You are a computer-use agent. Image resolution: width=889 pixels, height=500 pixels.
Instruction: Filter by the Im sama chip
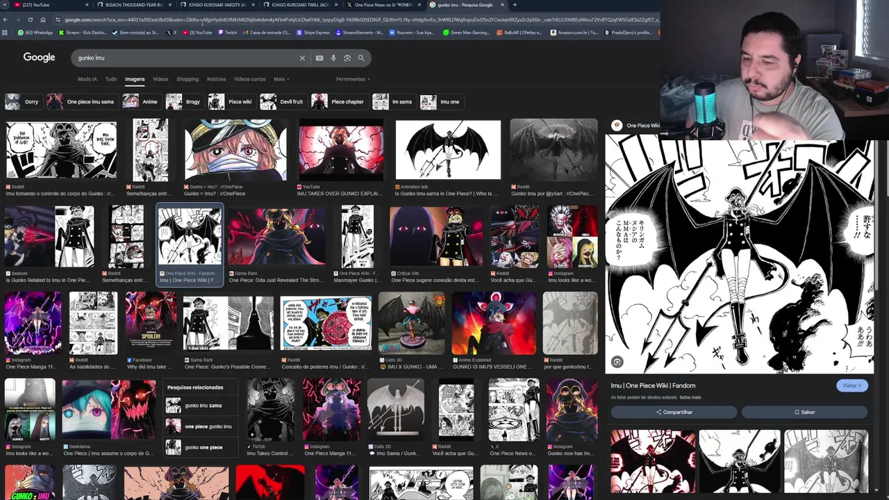tap(393, 101)
